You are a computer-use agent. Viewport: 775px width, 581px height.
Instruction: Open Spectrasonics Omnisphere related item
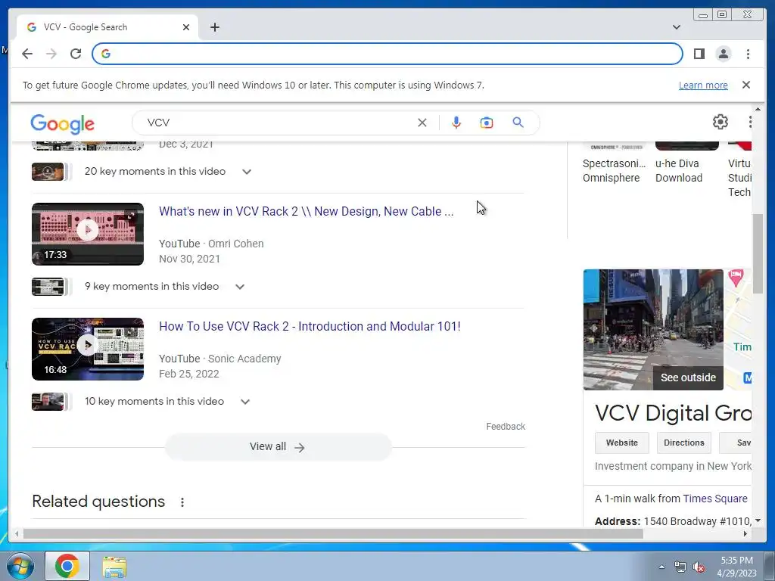[x=614, y=170]
